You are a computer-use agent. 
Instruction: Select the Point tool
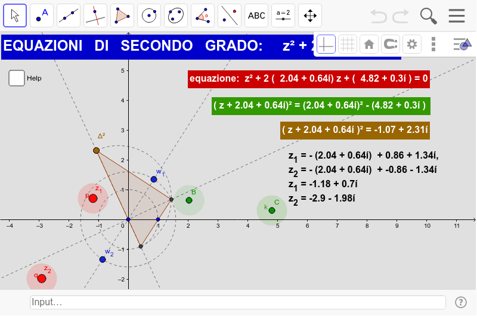tap(42, 16)
